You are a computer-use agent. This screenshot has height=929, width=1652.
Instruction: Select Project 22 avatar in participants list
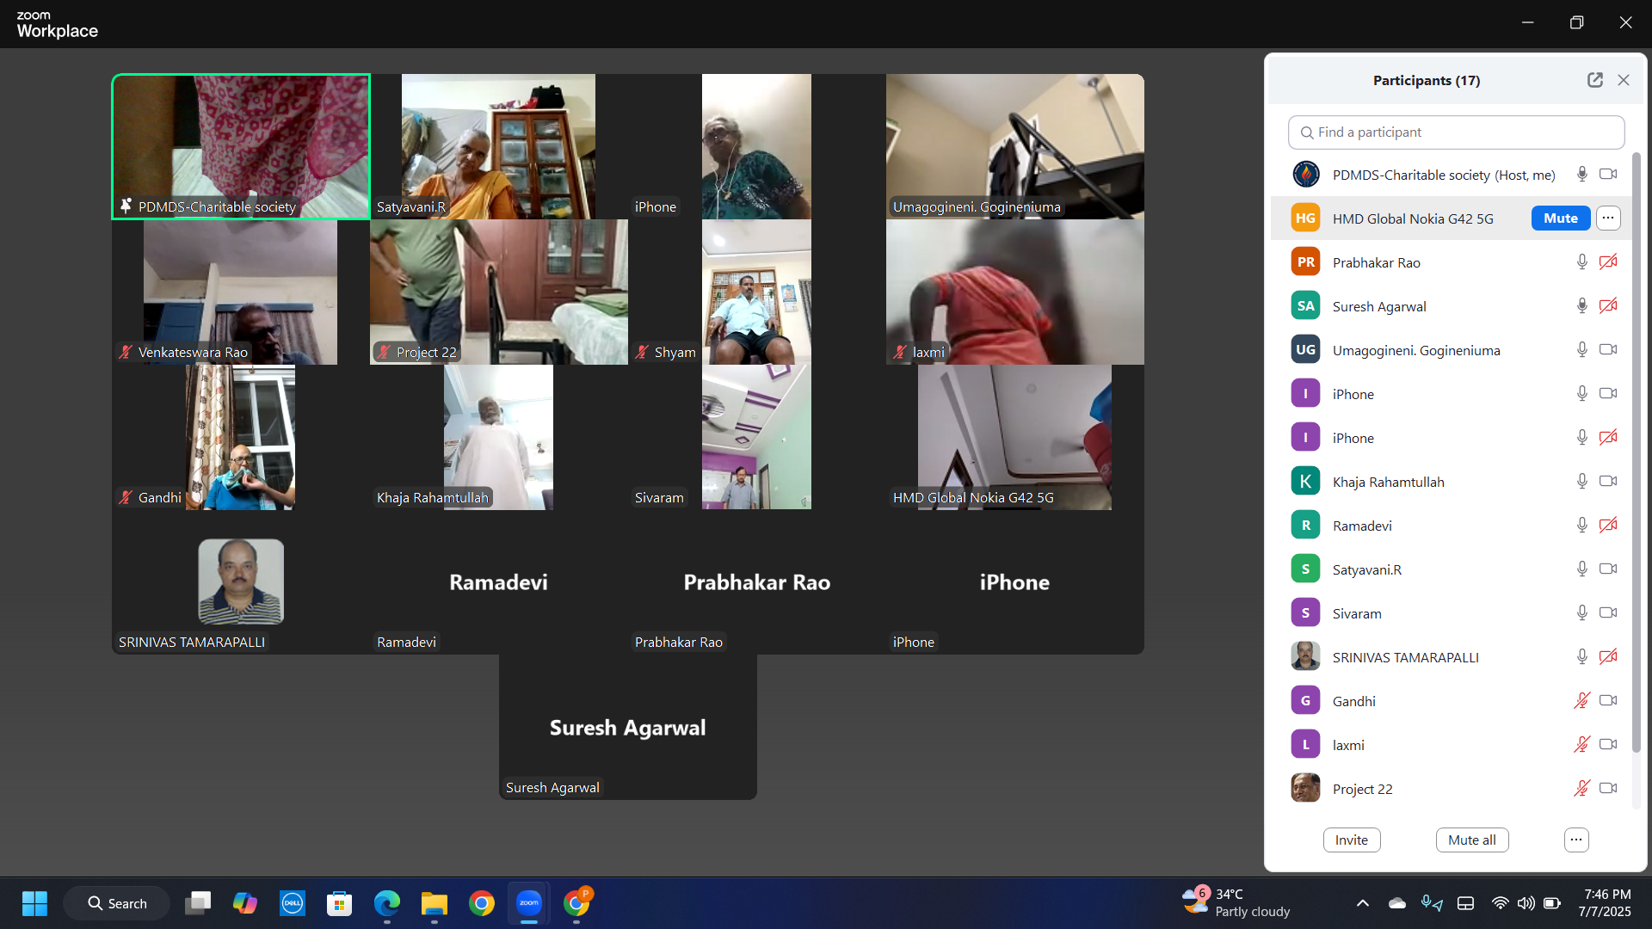click(1305, 789)
